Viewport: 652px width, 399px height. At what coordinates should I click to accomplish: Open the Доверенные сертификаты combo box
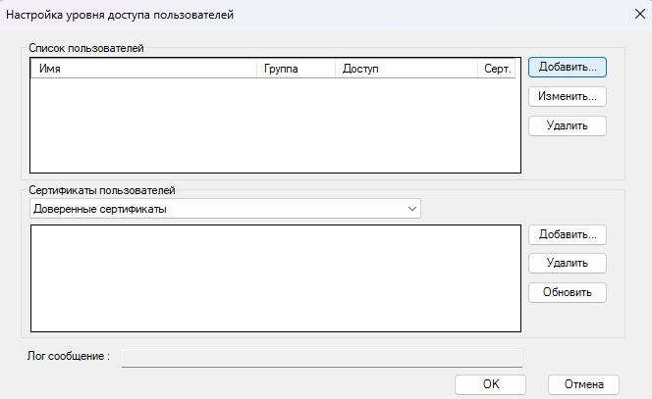click(216, 209)
